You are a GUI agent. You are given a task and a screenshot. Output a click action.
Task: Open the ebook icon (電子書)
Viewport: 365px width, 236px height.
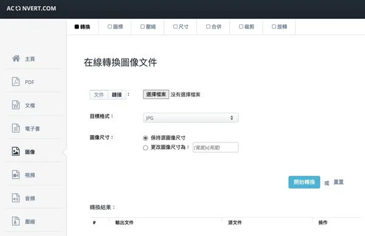pos(16,128)
